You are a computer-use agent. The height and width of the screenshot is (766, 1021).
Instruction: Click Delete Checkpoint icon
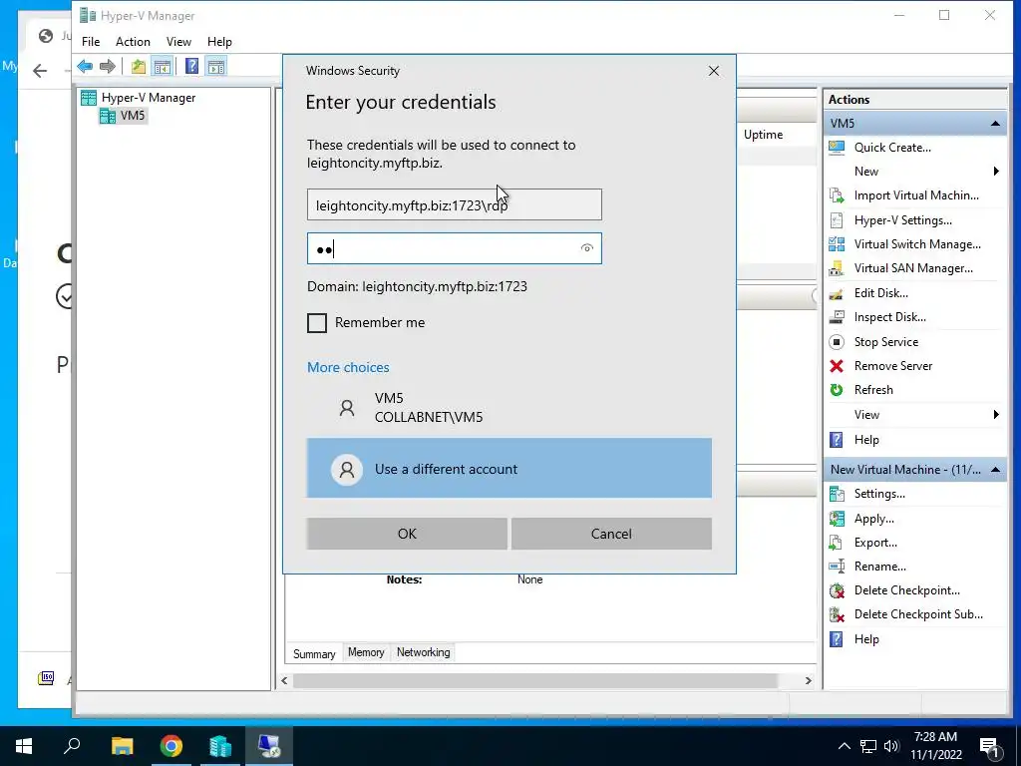click(837, 590)
